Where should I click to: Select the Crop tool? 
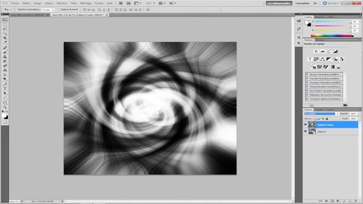(5, 38)
